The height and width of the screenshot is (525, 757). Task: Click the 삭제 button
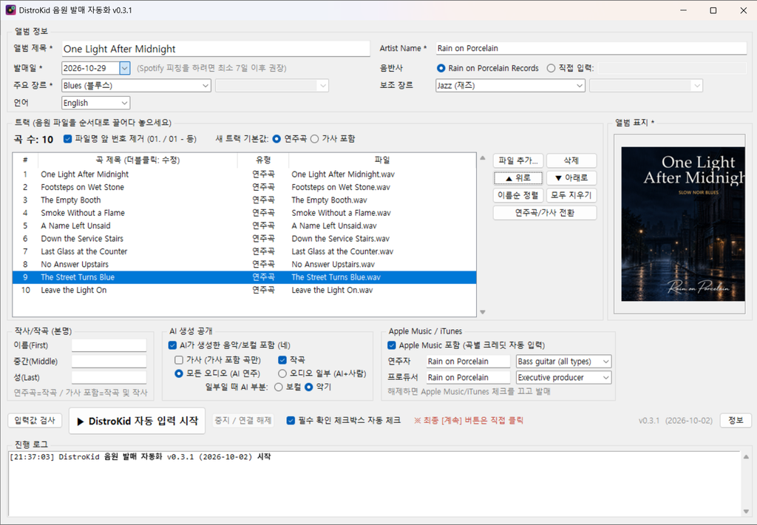(x=571, y=160)
